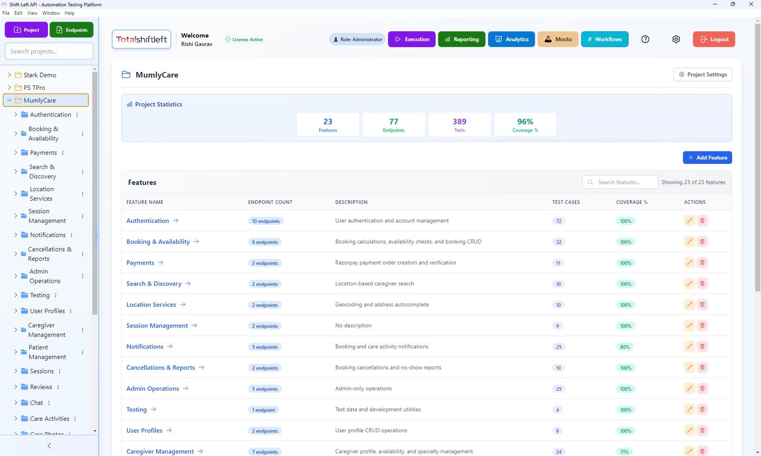Click edit pencil icon for Authentication feature
This screenshot has height=456, width=761.
point(689,220)
